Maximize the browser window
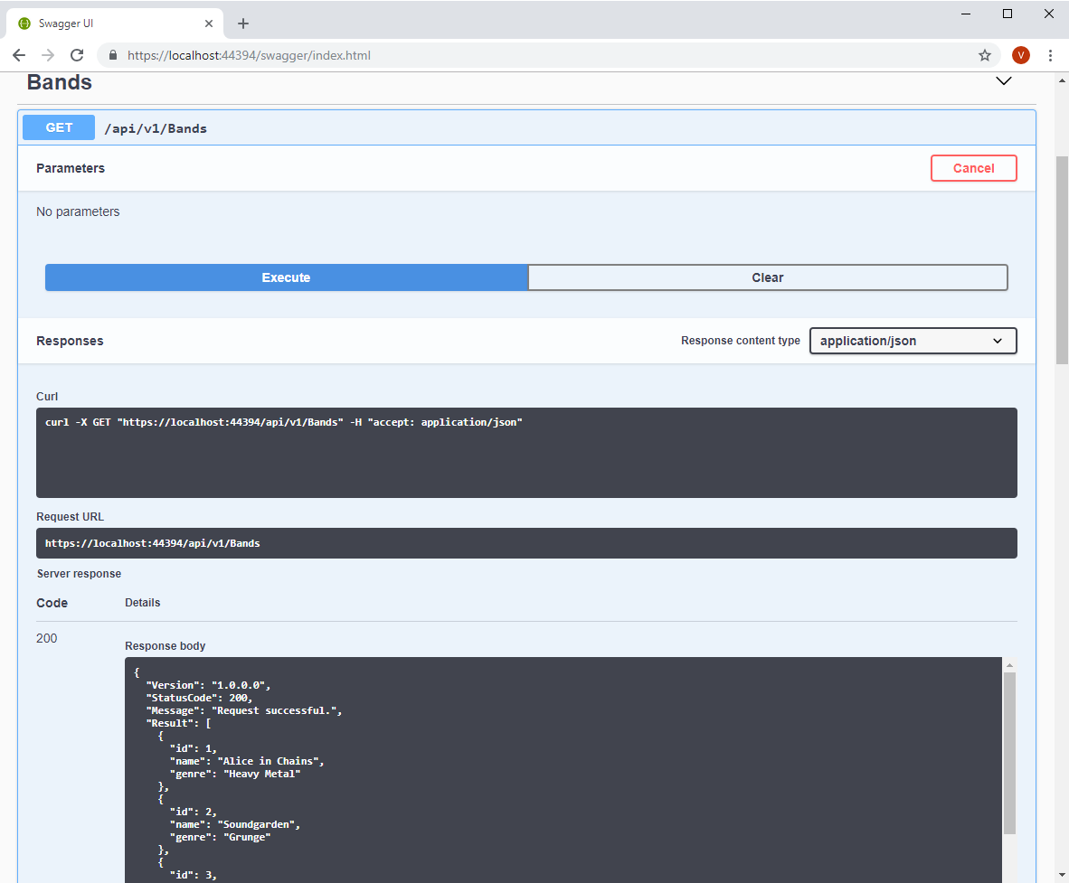 tap(1007, 14)
